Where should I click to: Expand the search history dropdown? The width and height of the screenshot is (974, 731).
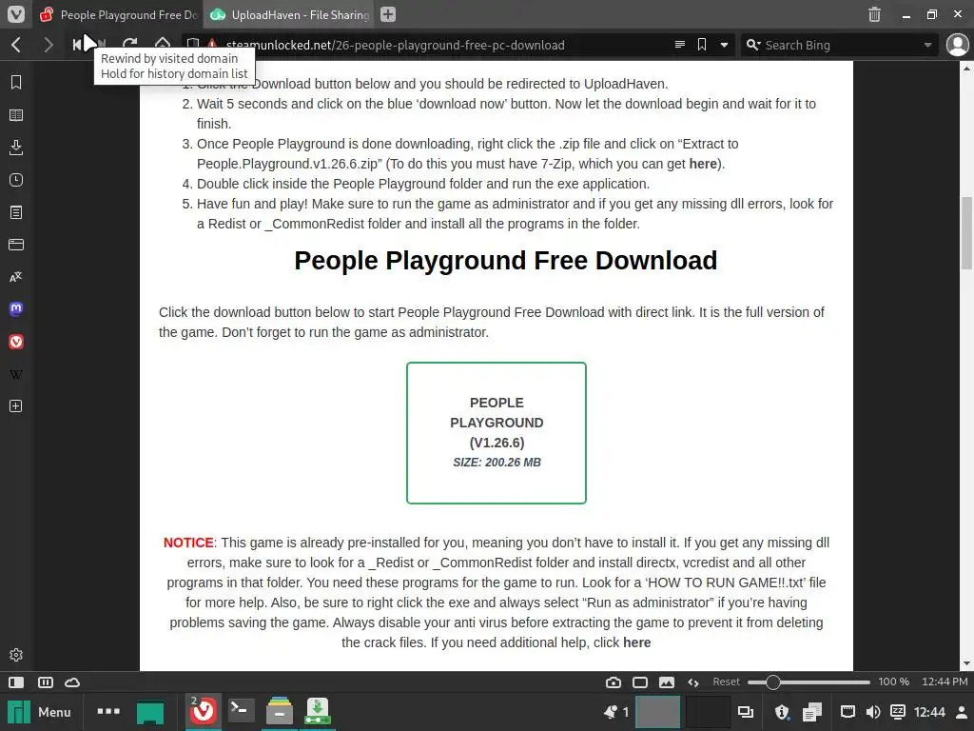click(927, 45)
